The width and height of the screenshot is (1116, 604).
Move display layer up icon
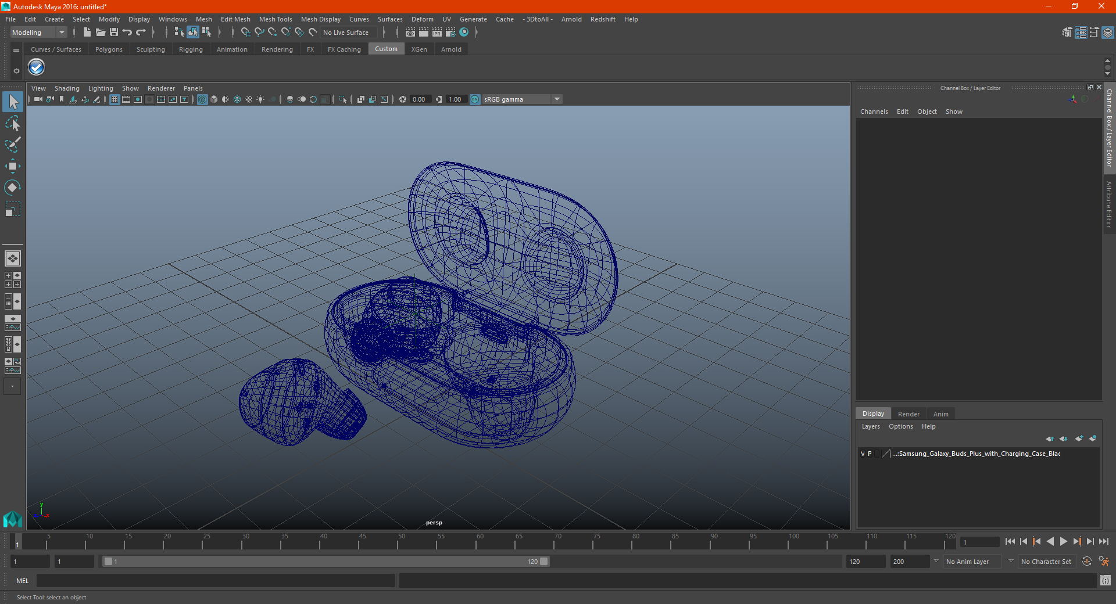pyautogui.click(x=1050, y=438)
